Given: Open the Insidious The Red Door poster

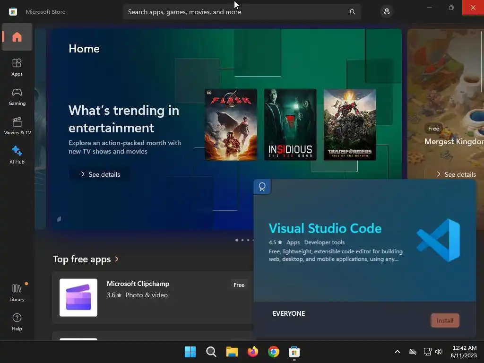Looking at the screenshot, I should click(290, 125).
